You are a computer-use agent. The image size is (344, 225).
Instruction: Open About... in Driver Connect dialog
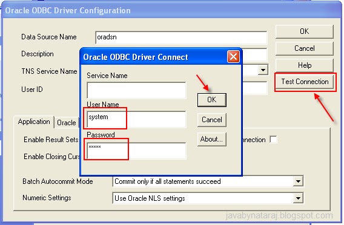tap(212, 139)
